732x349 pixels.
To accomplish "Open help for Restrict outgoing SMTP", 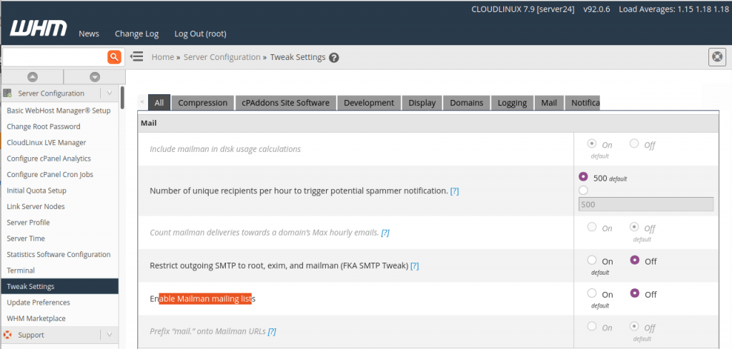I will (x=415, y=265).
